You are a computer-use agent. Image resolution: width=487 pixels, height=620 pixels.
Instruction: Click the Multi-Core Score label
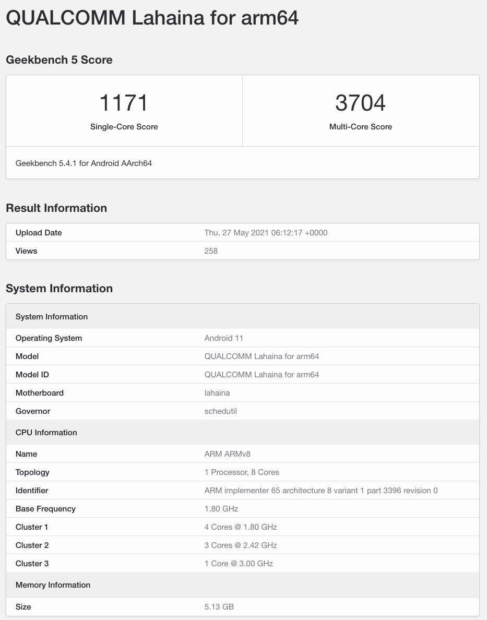(x=360, y=126)
